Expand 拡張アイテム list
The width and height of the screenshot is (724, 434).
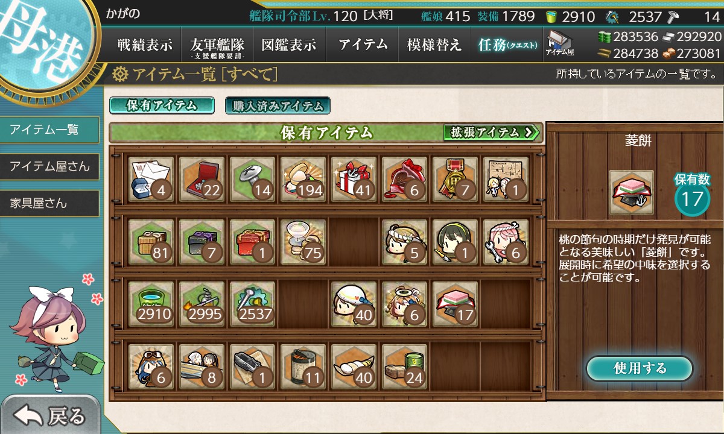(x=491, y=132)
